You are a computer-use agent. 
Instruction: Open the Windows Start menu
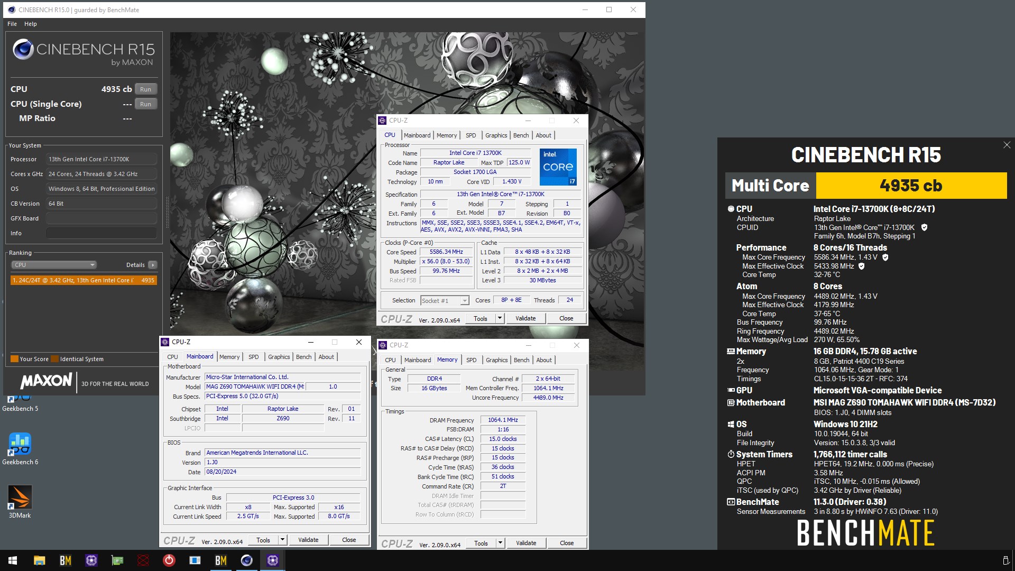13,560
